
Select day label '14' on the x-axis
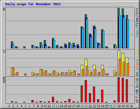62,106
